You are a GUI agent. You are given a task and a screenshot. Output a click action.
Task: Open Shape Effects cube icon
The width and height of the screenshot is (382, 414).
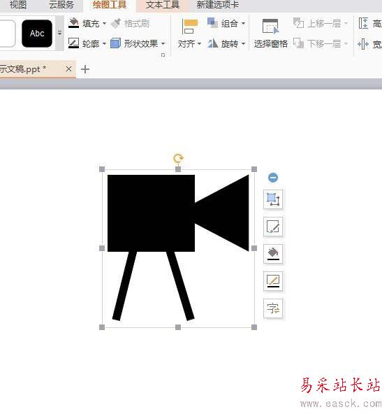point(115,43)
